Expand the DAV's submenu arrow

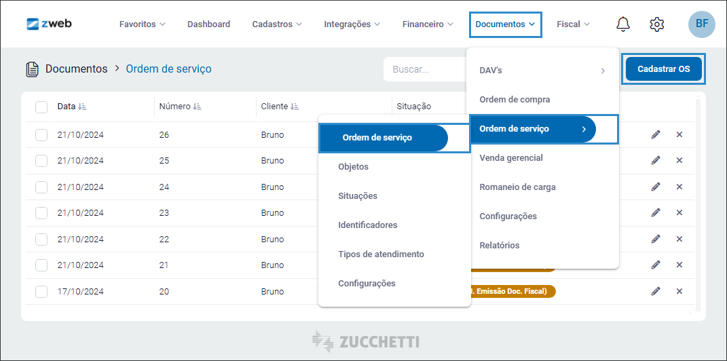tap(603, 71)
